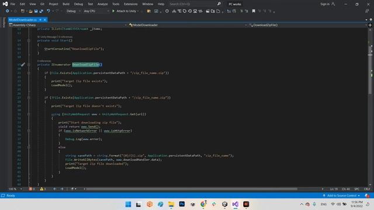Click the PC works solution name
374x210 pixels.
(235, 4)
